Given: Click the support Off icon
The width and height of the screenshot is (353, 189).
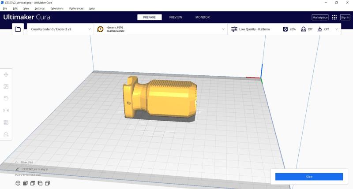Looking at the screenshot, I should [304, 29].
